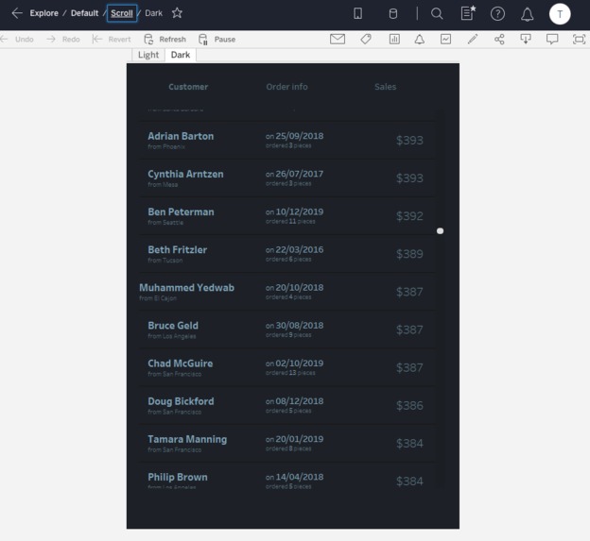Click the Revert button
Viewport: 590px width, 541px height.
(x=112, y=39)
